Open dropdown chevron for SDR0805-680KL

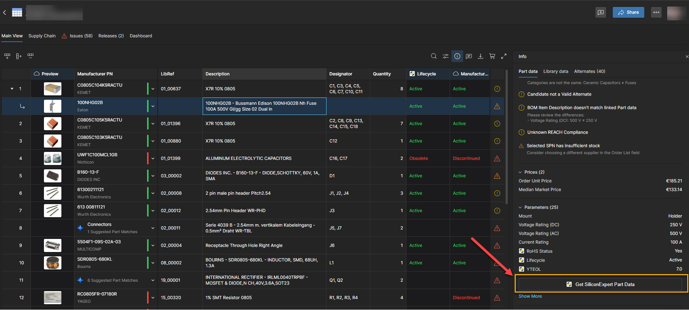[x=153, y=263]
